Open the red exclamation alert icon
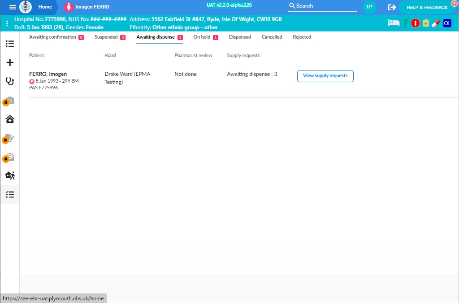This screenshot has height=303, width=459. [x=415, y=23]
